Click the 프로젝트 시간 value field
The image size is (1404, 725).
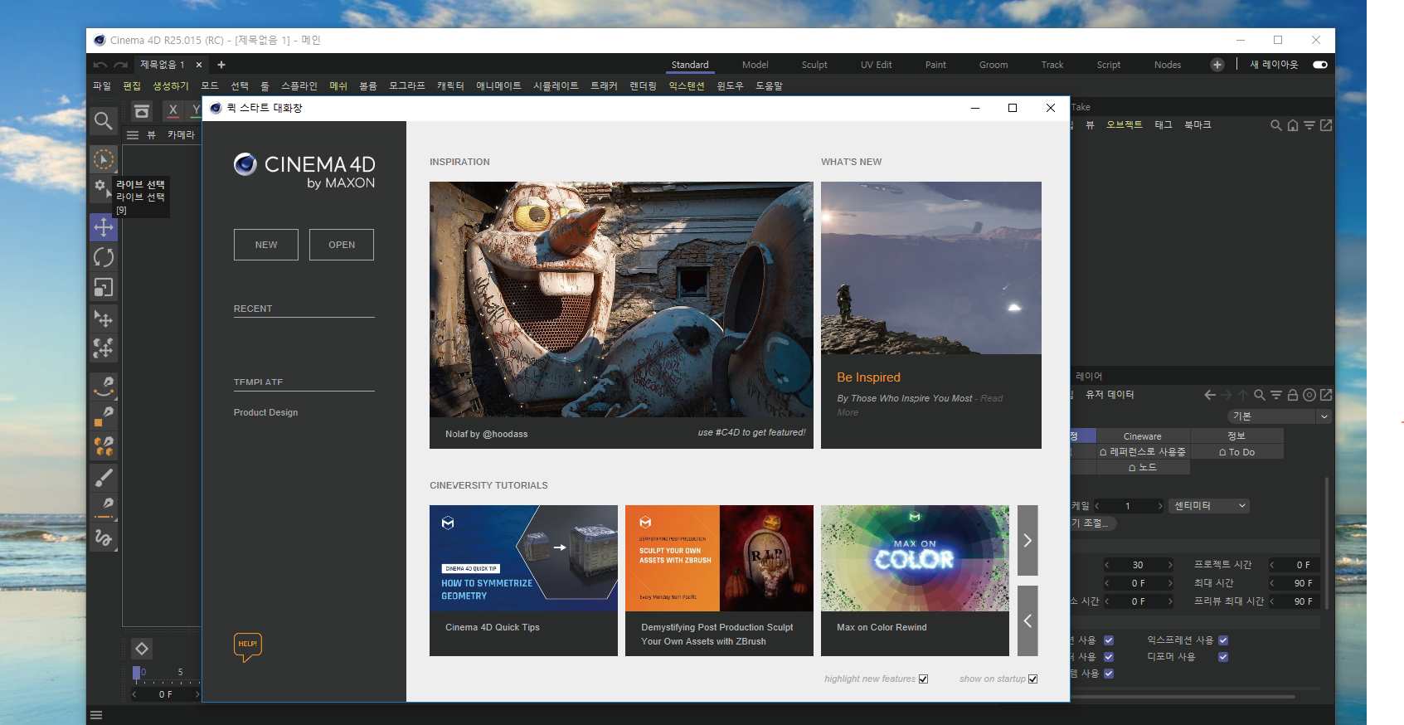tap(1296, 565)
